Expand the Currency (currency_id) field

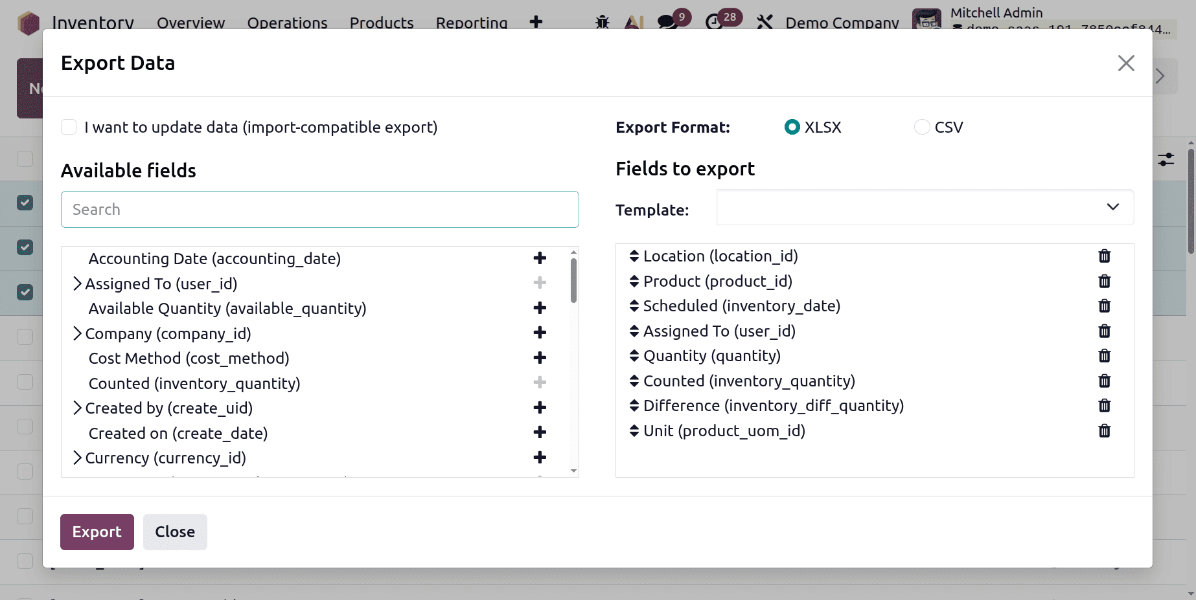coord(77,457)
